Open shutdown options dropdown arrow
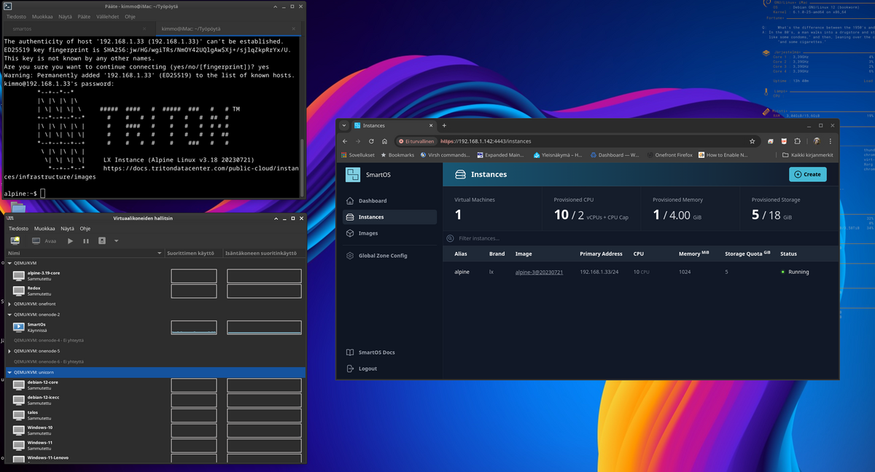The image size is (875, 472). pyautogui.click(x=116, y=240)
